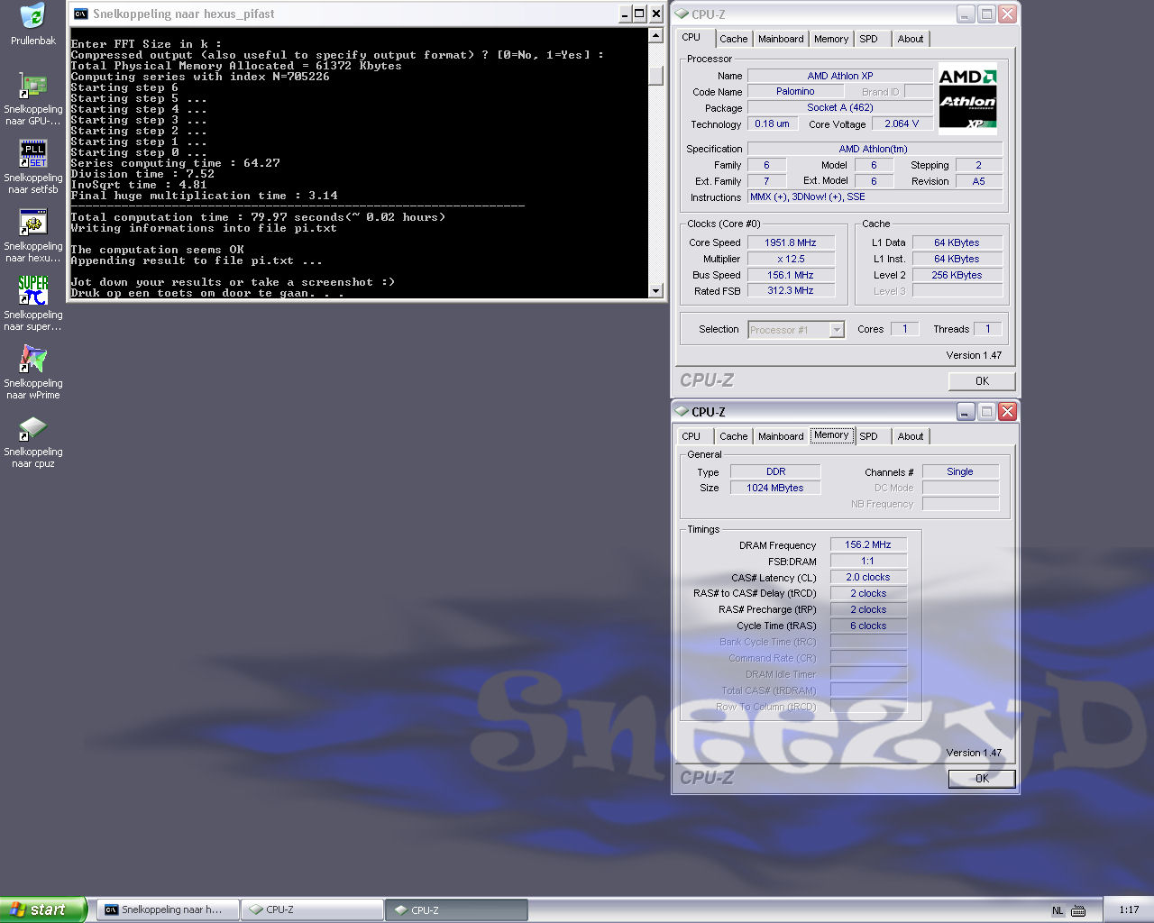Screen dimensions: 1154x923
Task: Click the 1:1 FSB:DRAM ratio value
Action: [868, 561]
